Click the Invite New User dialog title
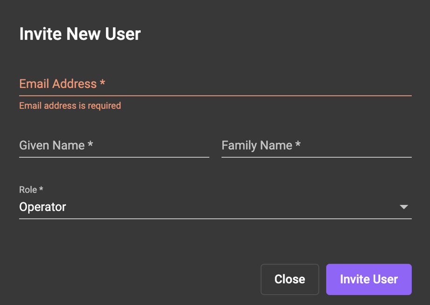 pyautogui.click(x=79, y=34)
